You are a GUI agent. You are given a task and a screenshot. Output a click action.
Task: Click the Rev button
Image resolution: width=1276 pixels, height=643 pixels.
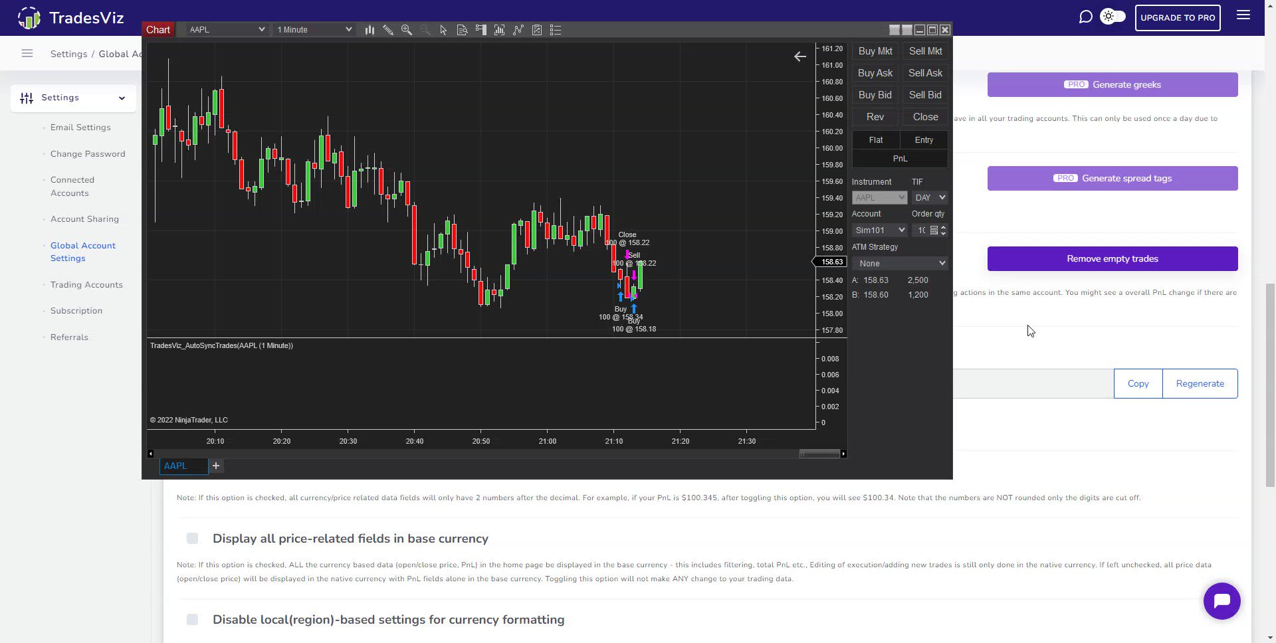pos(875,117)
